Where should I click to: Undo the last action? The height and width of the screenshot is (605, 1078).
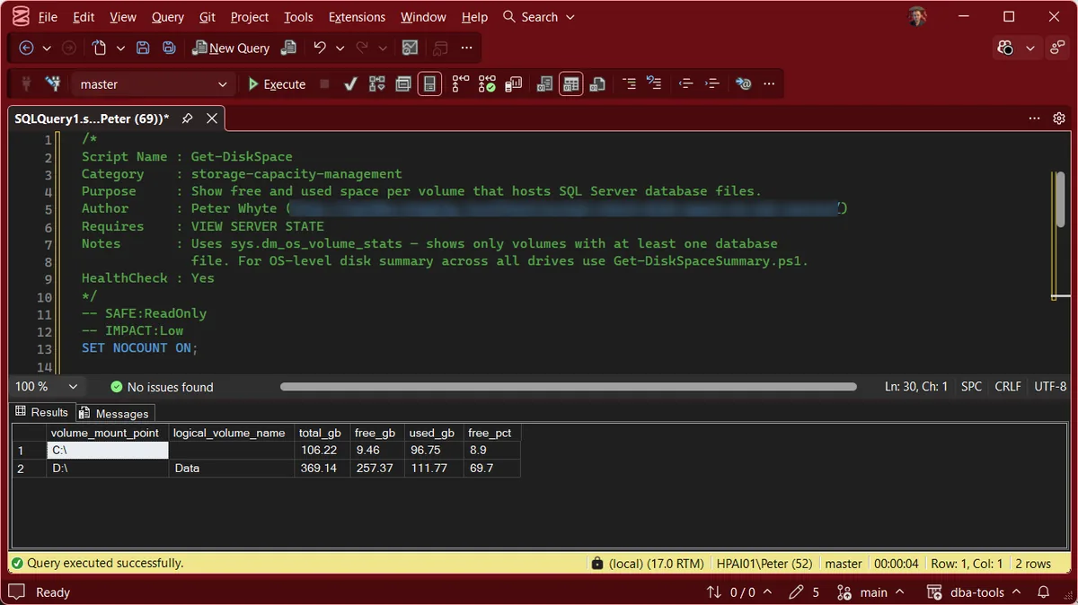click(319, 48)
